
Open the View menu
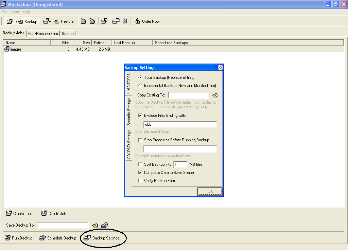(x=15, y=12)
